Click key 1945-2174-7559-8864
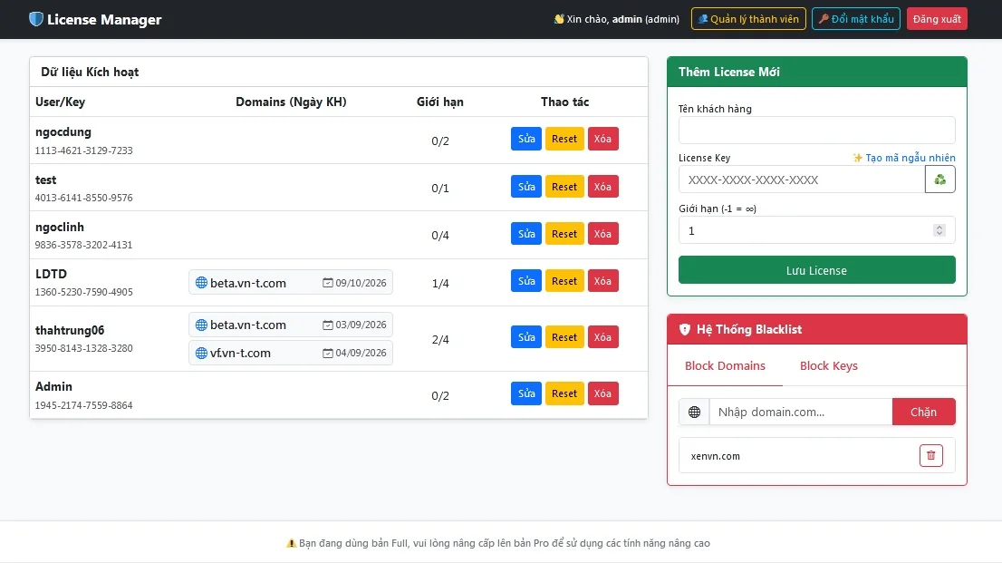1002x563 pixels. pyautogui.click(x=83, y=405)
